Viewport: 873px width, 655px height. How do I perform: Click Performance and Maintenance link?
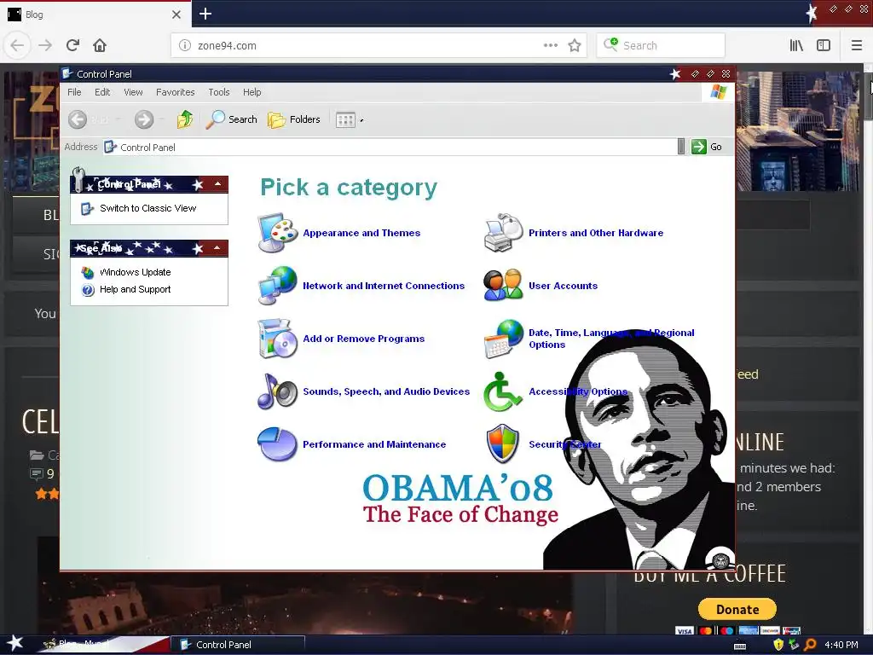coord(374,444)
